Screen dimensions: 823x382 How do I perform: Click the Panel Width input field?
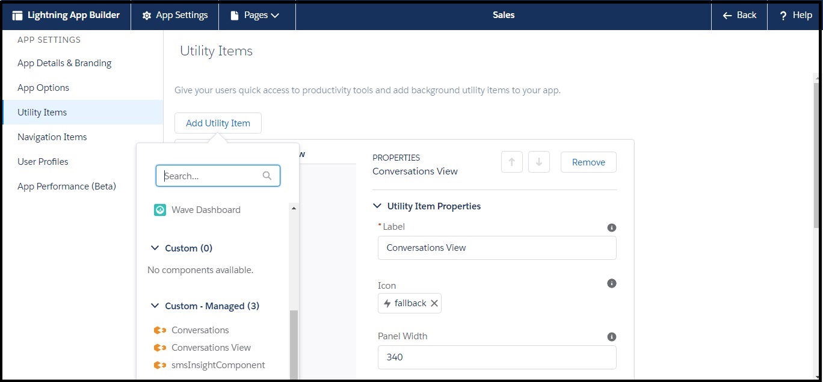click(497, 357)
